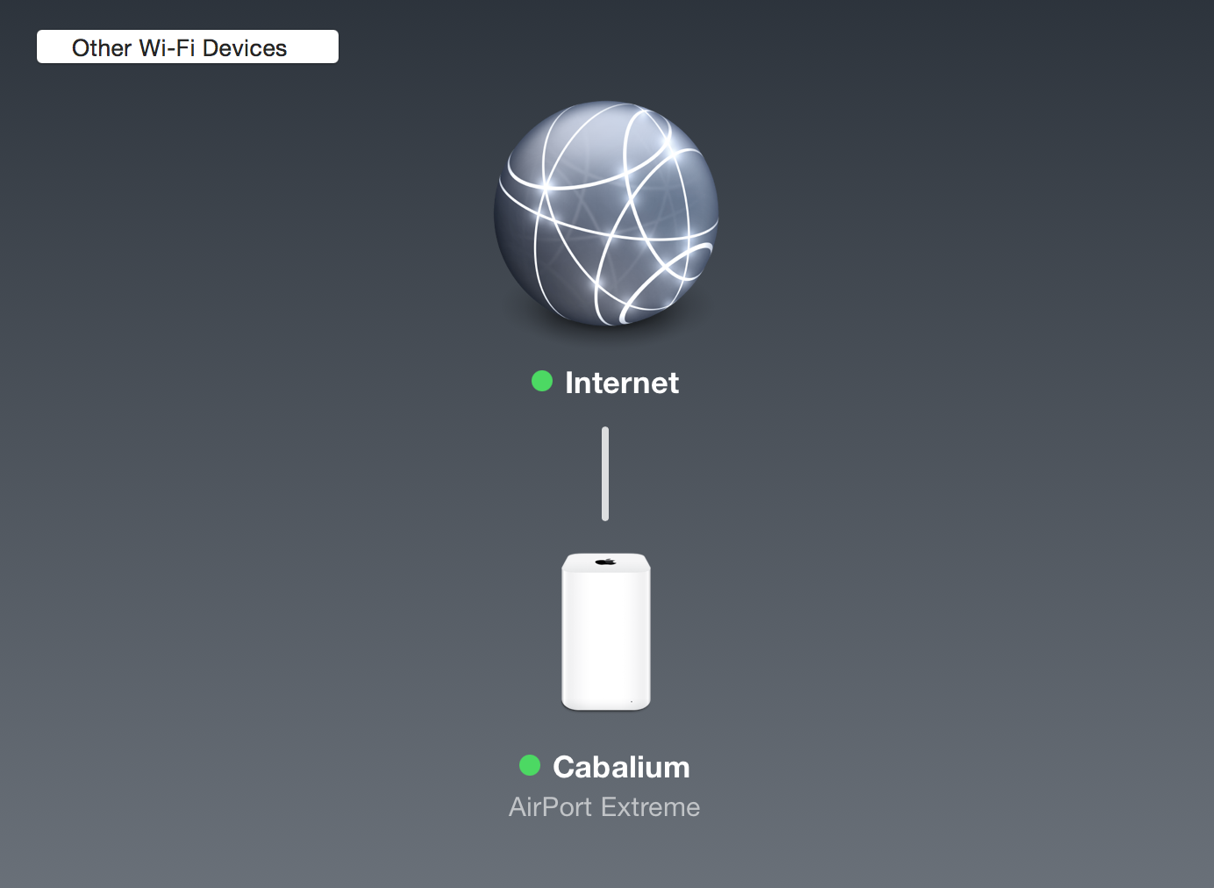The width and height of the screenshot is (1214, 888).
Task: Click the word Other in the top button
Action: click(102, 47)
